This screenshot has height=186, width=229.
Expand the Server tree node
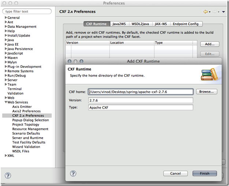click(x=6, y=80)
